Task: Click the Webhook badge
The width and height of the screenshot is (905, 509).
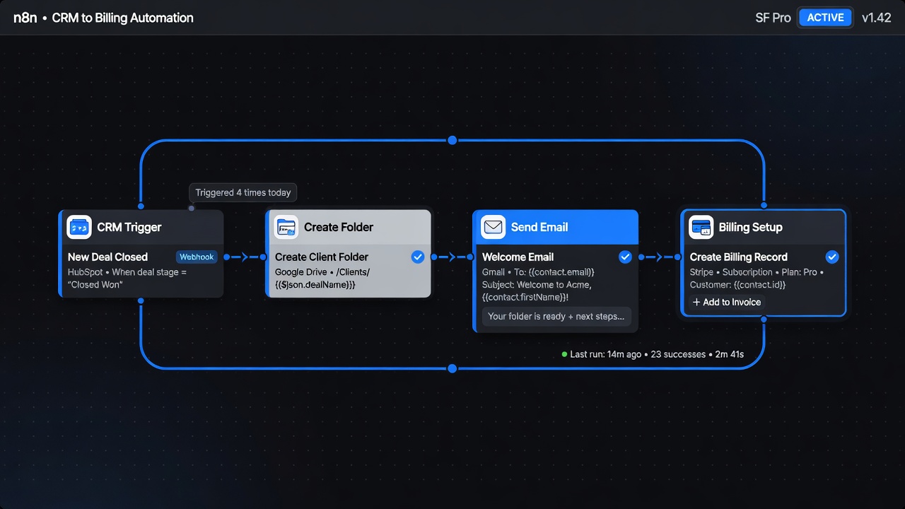Action: click(197, 257)
